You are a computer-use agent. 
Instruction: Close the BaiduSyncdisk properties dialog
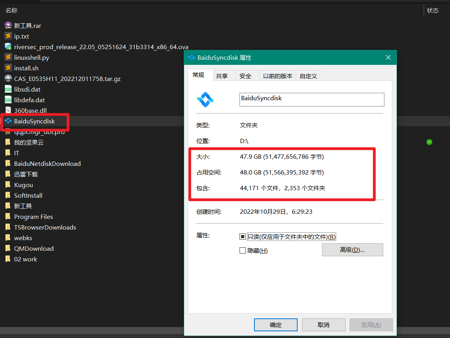(x=388, y=57)
